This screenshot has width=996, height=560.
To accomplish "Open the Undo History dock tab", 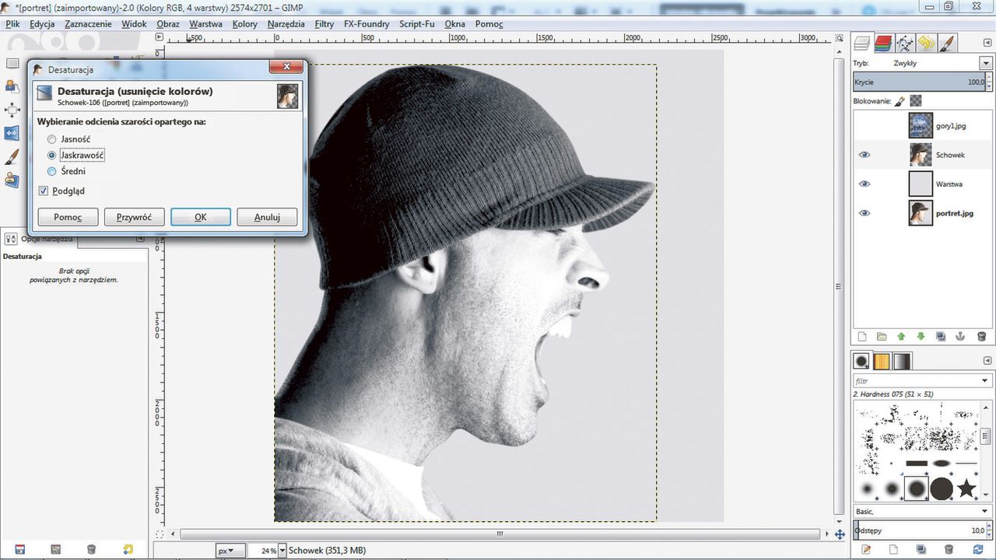I will coord(925,43).
